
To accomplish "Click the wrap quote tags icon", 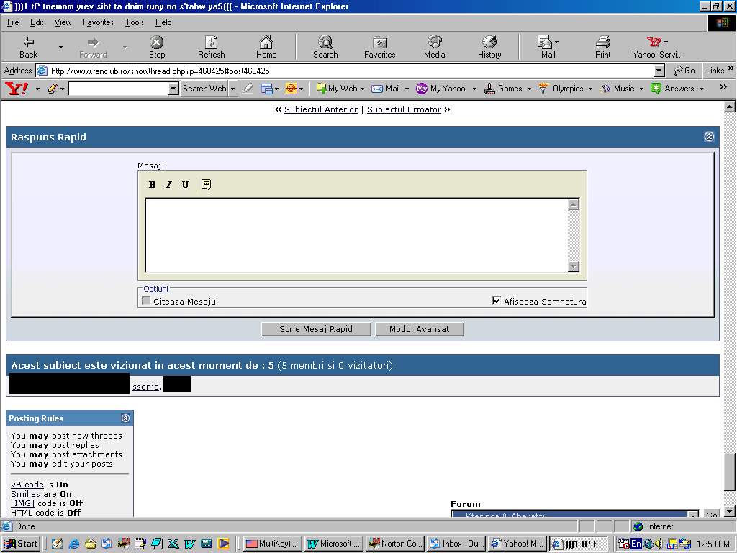I will (206, 185).
